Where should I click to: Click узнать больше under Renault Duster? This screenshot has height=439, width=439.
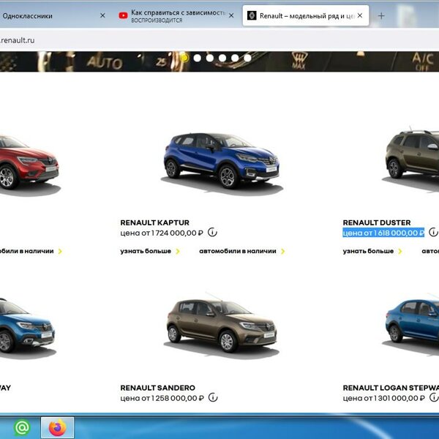368,251
